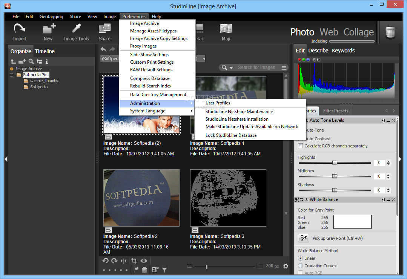Go up one folder level in Organize panel
Image resolution: width=407 pixels, height=279 pixels.
[x=13, y=61]
